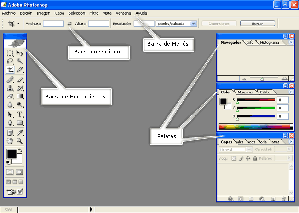
Task: Switch to Quick Mask mode
Action: coord(19,172)
